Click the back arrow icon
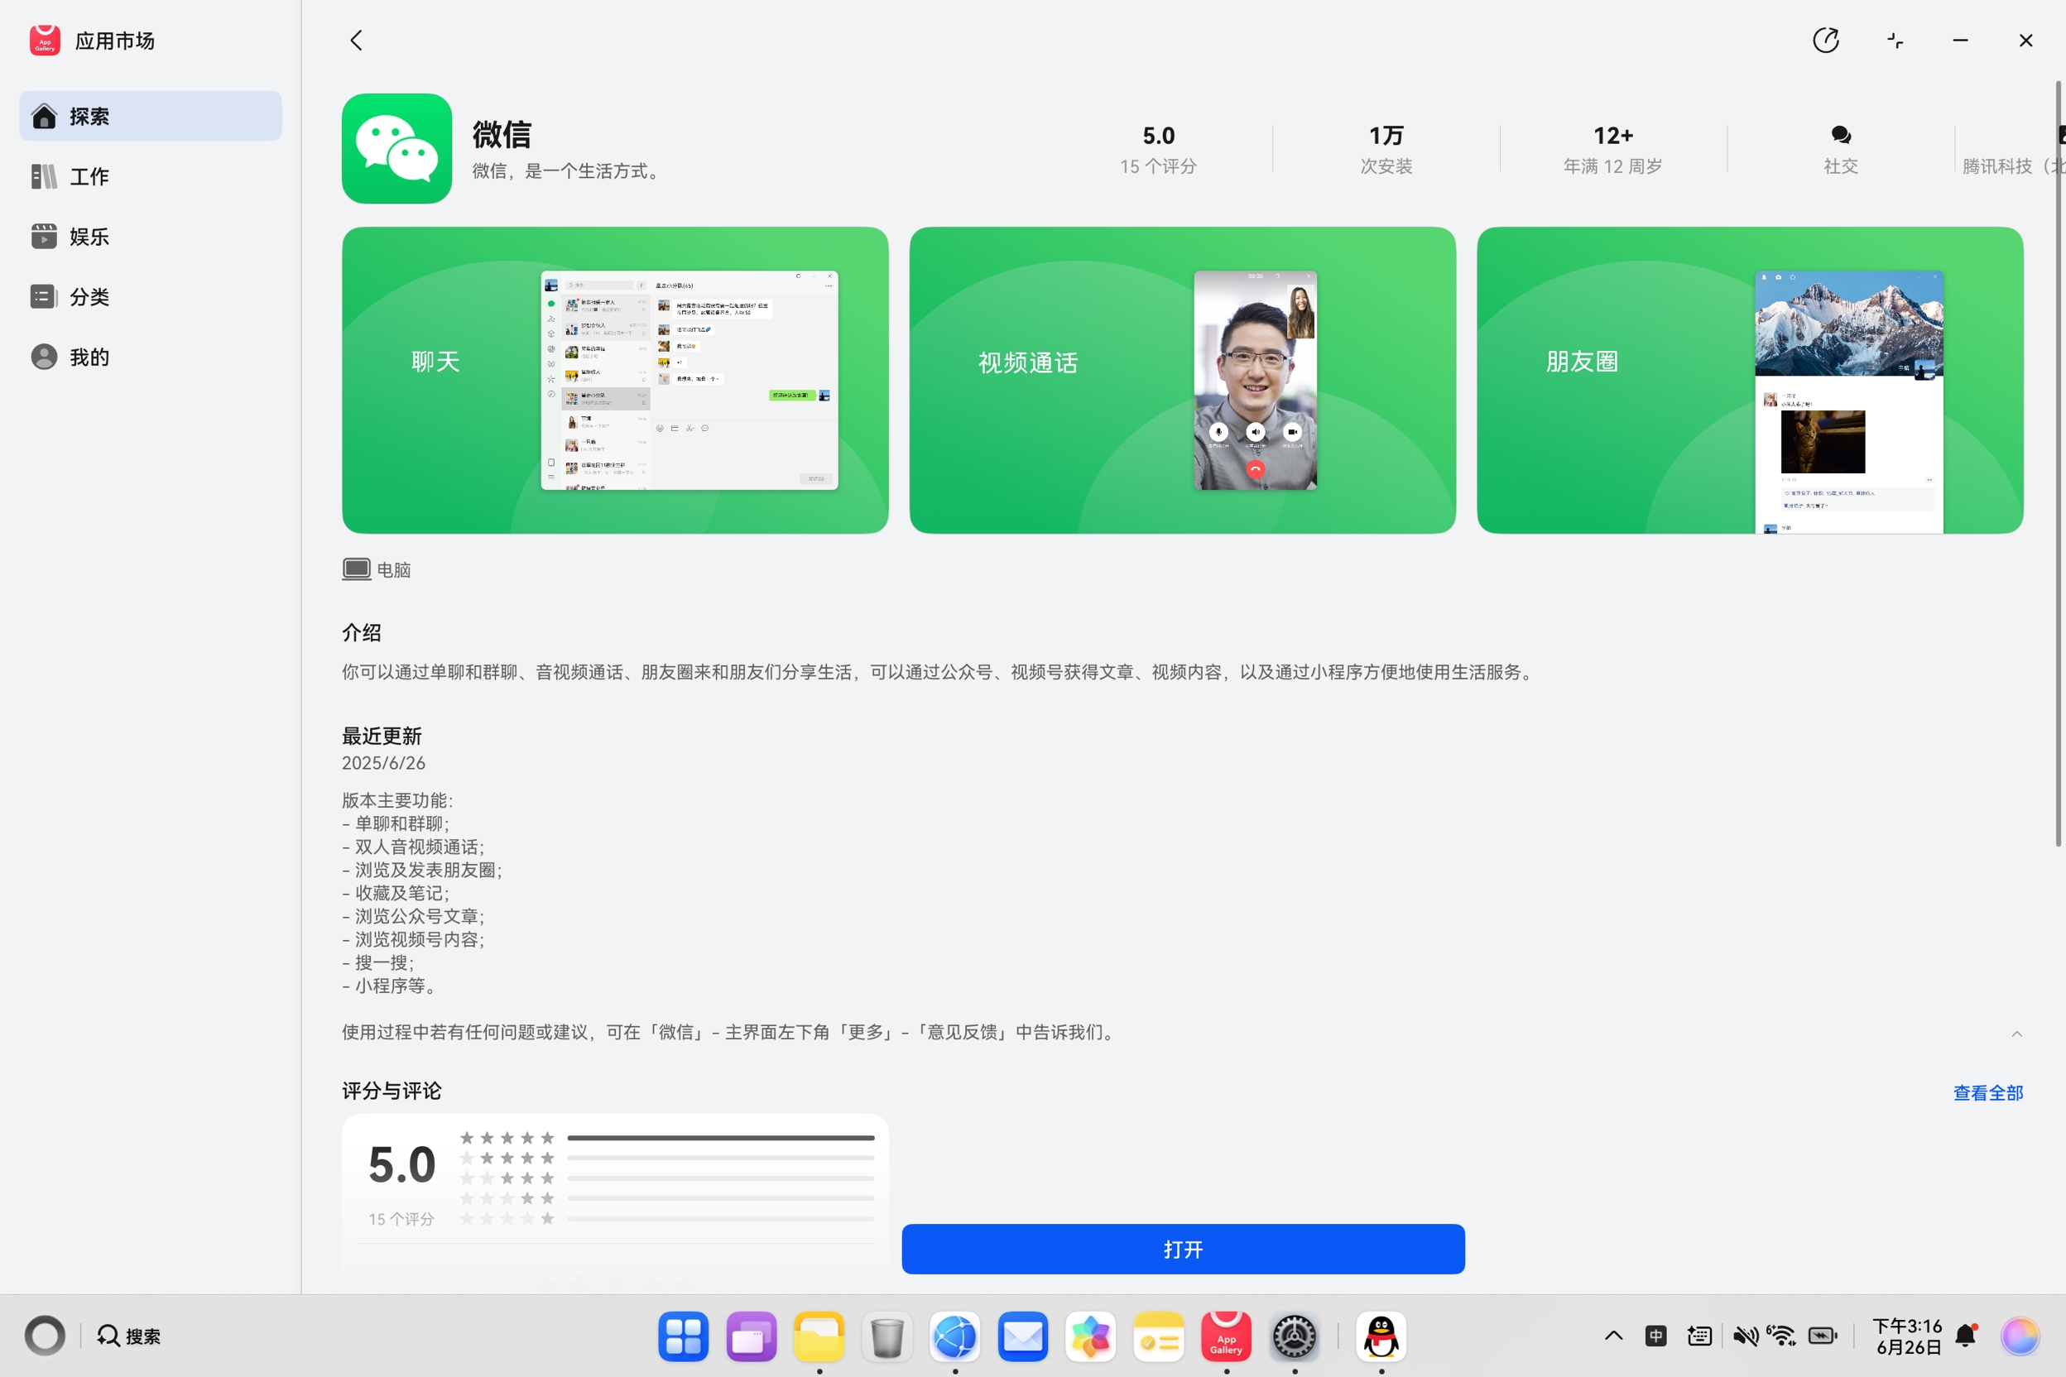This screenshot has width=2066, height=1377. pos(356,41)
